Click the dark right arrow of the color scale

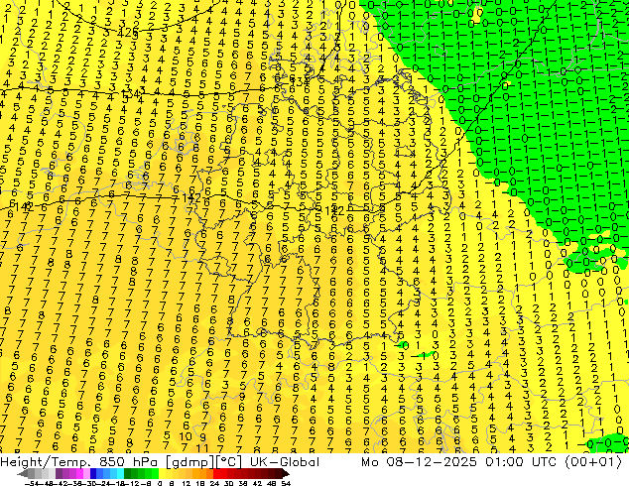[x=286, y=474]
